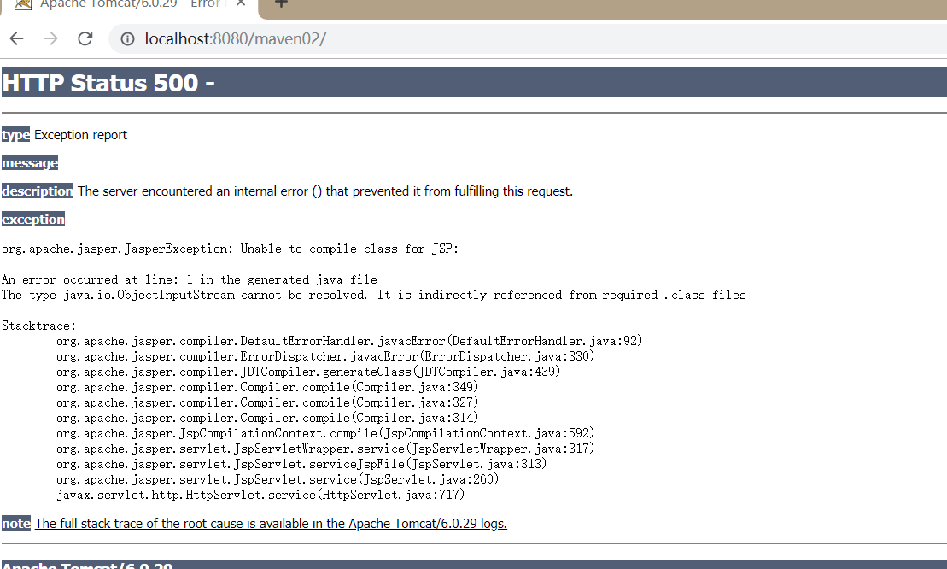Click the HTTP Status 500 heading
This screenshot has height=569, width=947.
[108, 83]
